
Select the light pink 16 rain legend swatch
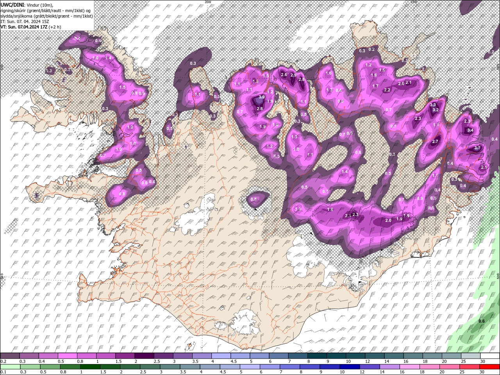point(409,367)
